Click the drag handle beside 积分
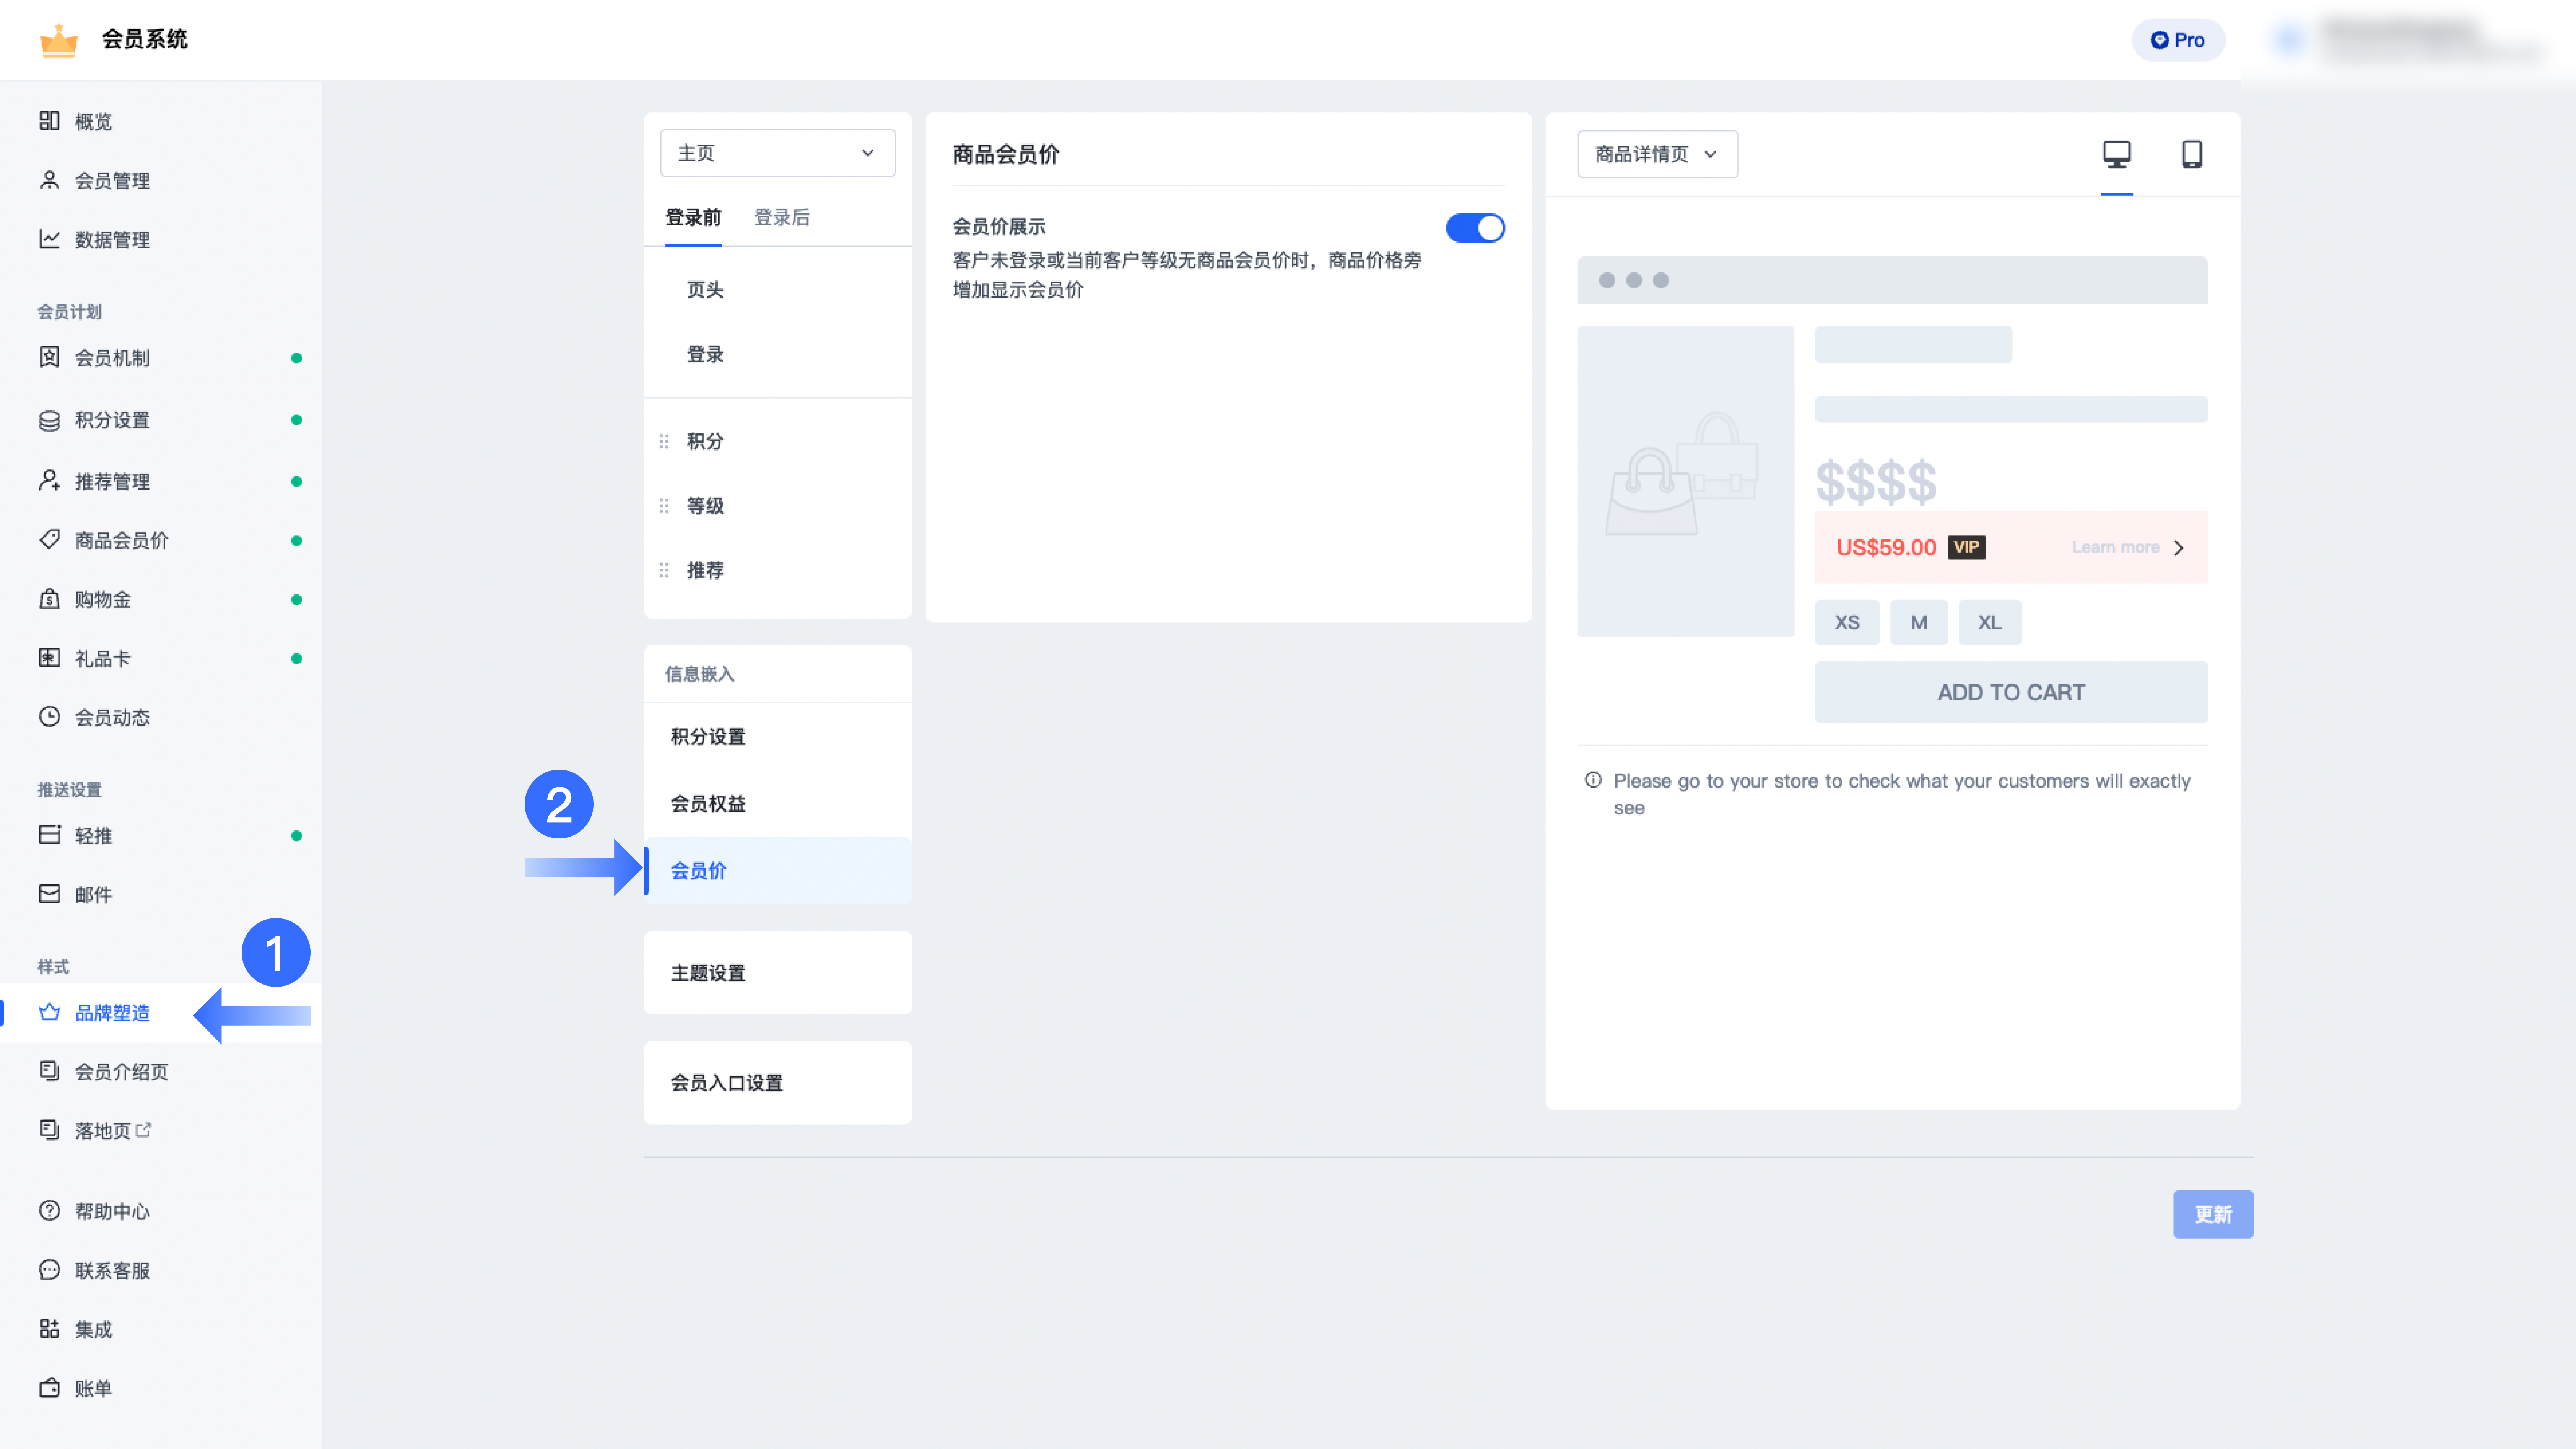Viewport: 2576px width, 1449px height. [x=664, y=441]
